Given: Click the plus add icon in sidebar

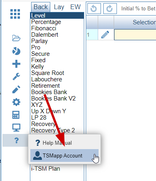Looking at the screenshot, I should (x=16, y=64).
